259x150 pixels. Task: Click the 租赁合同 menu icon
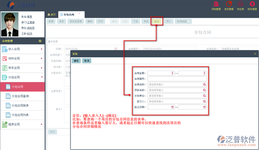tap(5, 124)
